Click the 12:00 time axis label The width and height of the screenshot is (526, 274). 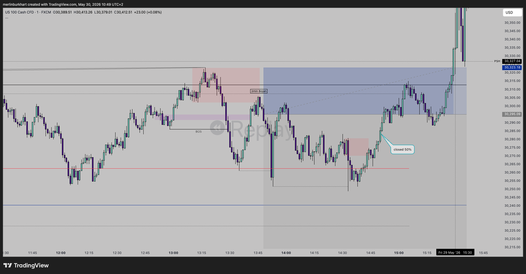tap(61, 253)
